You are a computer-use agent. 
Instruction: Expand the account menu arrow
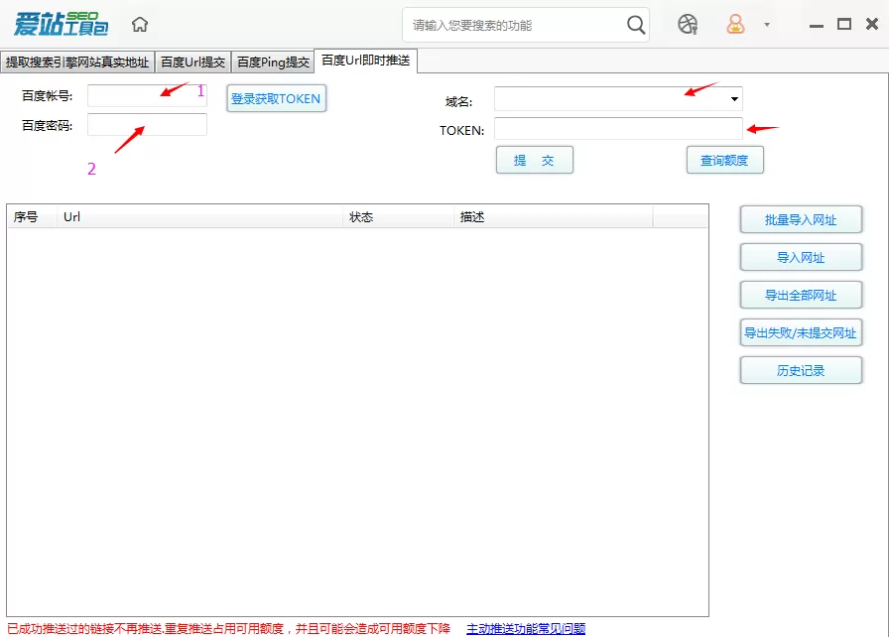coord(767,25)
